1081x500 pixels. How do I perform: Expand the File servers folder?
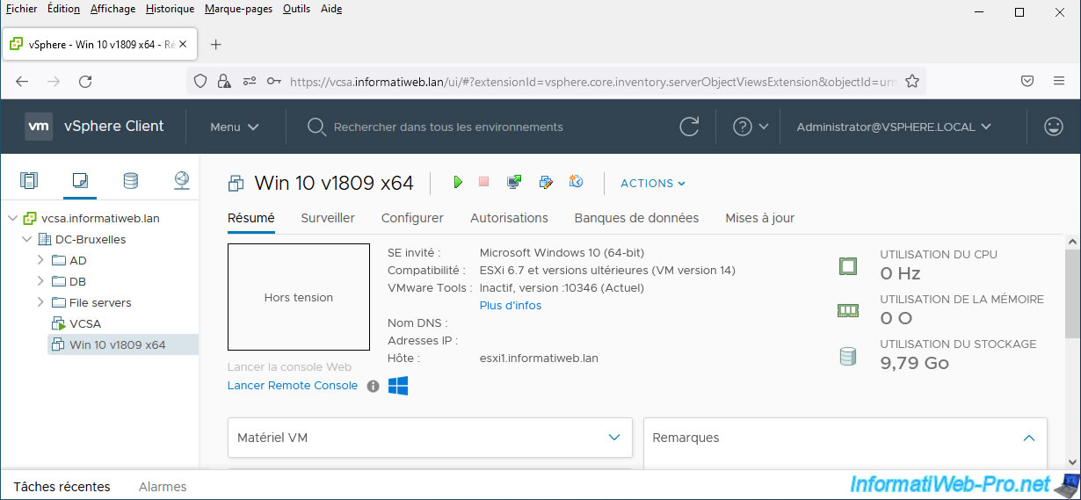[x=40, y=302]
